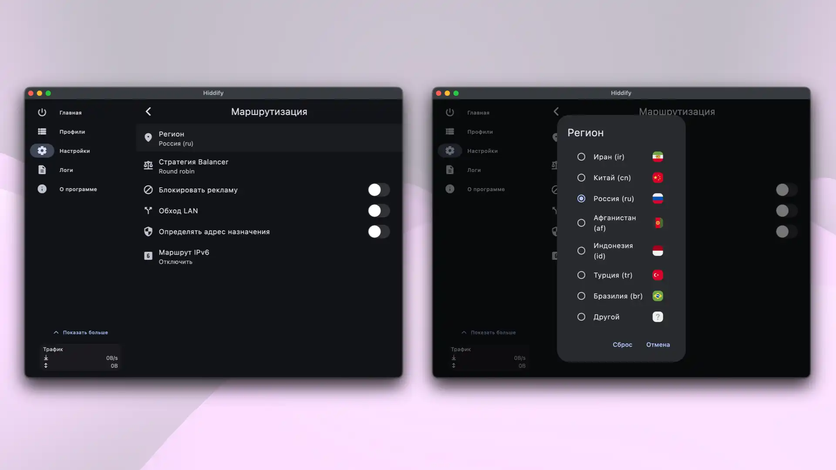
Task: Open Настройки in left window sidebar
Action: click(75, 151)
